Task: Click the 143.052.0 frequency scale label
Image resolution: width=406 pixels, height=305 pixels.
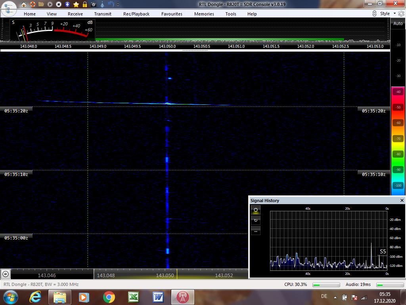Action: click(306, 46)
